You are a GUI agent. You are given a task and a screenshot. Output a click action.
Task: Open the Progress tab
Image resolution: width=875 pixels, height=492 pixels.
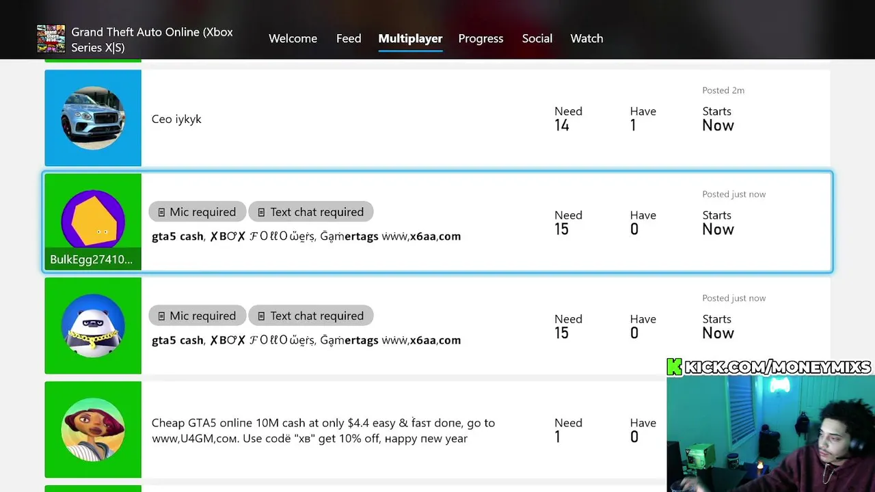tap(481, 38)
